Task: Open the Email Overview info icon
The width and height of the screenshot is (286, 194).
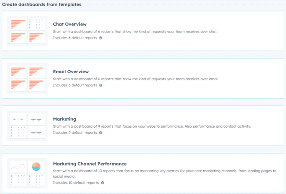Action: (101, 85)
